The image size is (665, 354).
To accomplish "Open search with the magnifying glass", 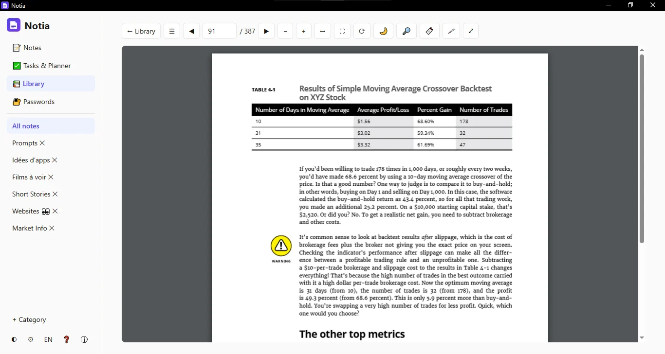I will pos(406,31).
